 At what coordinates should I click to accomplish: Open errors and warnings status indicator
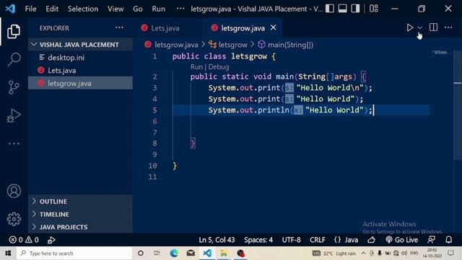24,240
